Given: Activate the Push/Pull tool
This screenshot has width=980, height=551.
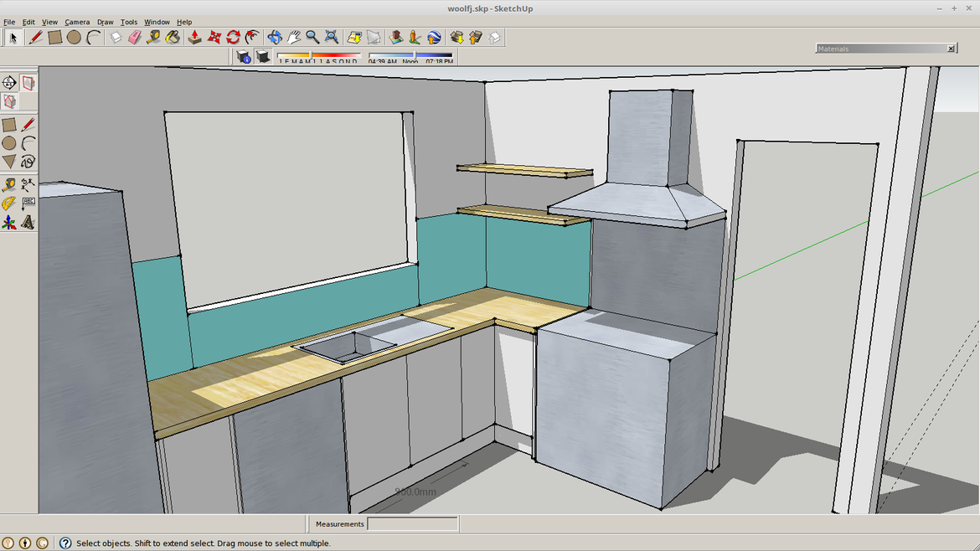Looking at the screenshot, I should click(x=194, y=38).
